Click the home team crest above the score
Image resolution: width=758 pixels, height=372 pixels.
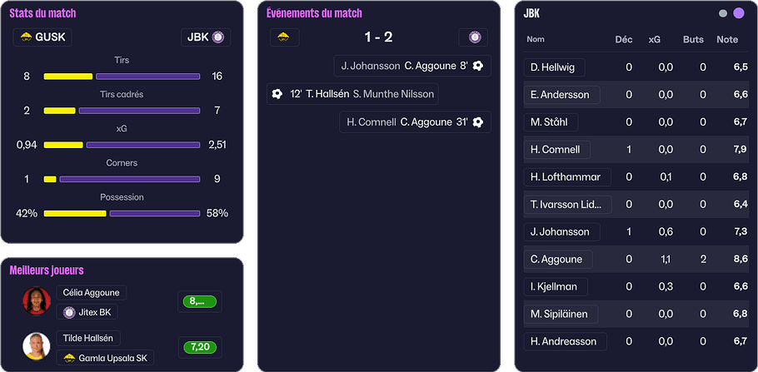pos(284,37)
